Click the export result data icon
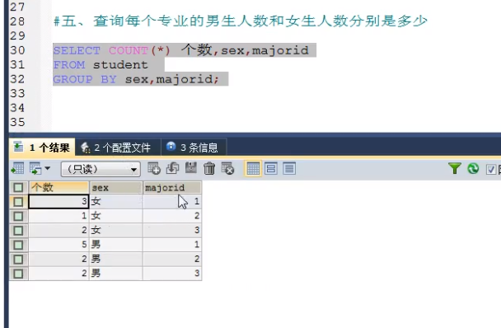Screen dimensions: 501x328 point(17,168)
